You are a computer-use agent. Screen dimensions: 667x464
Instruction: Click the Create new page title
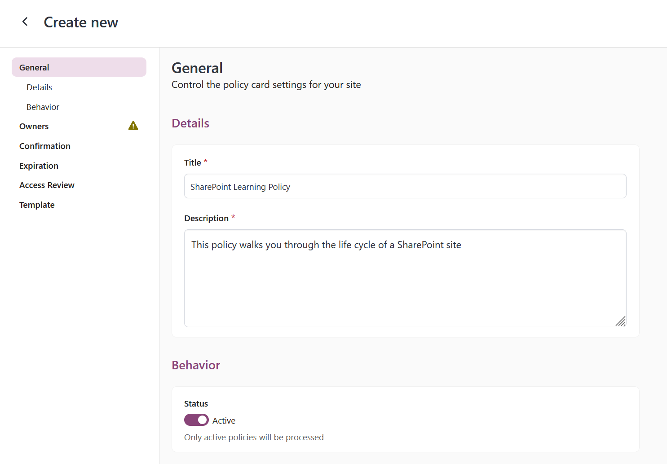(81, 22)
